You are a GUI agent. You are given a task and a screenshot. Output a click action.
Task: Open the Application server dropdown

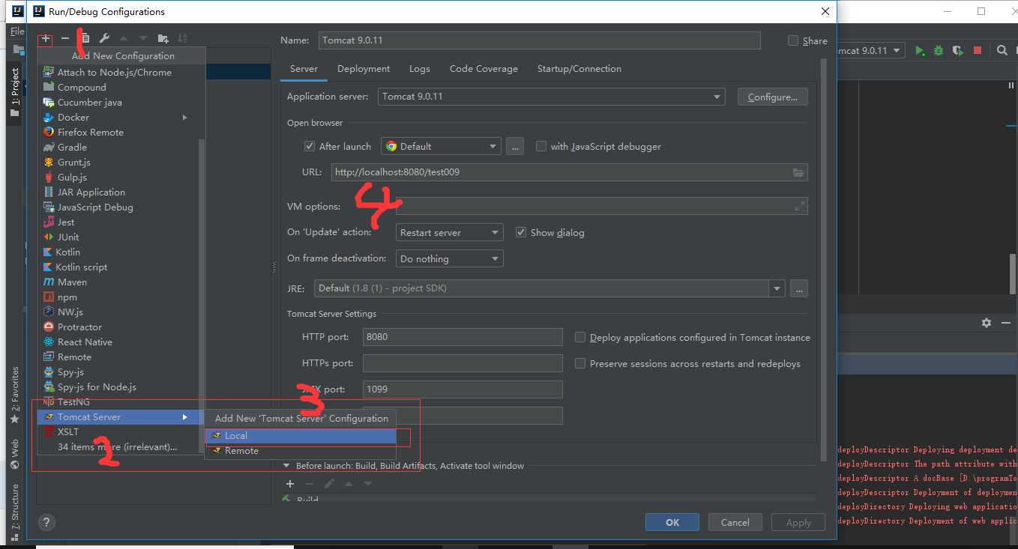click(x=551, y=97)
